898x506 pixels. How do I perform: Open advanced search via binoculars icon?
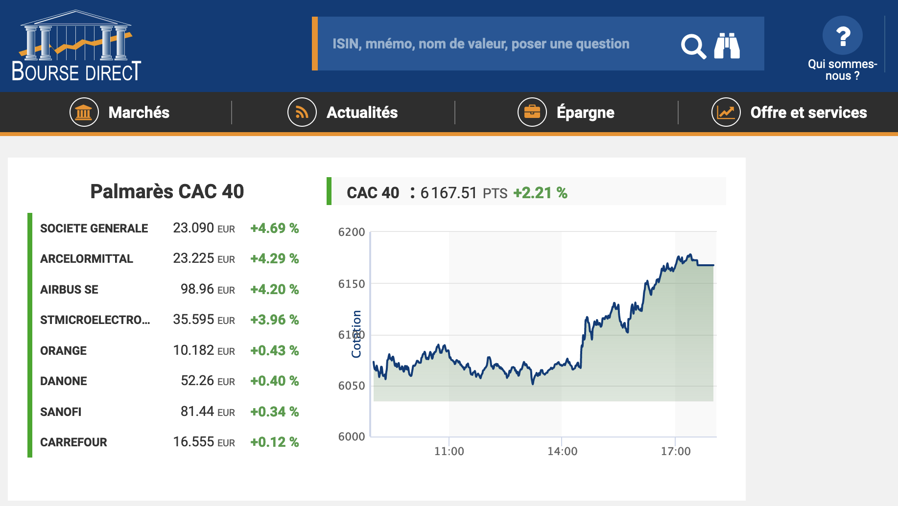point(727,46)
